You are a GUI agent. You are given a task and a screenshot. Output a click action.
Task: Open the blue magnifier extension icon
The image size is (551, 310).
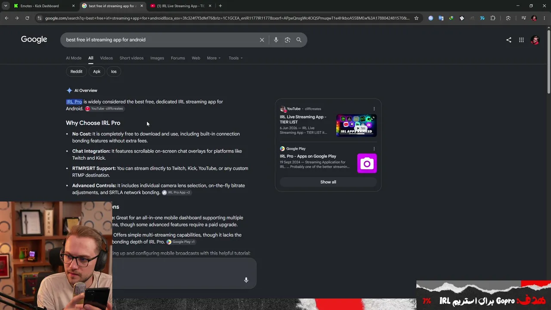tap(430, 18)
